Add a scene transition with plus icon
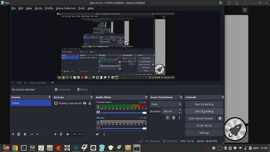This screenshot has height=152, width=270. pyautogui.click(x=167, y=117)
